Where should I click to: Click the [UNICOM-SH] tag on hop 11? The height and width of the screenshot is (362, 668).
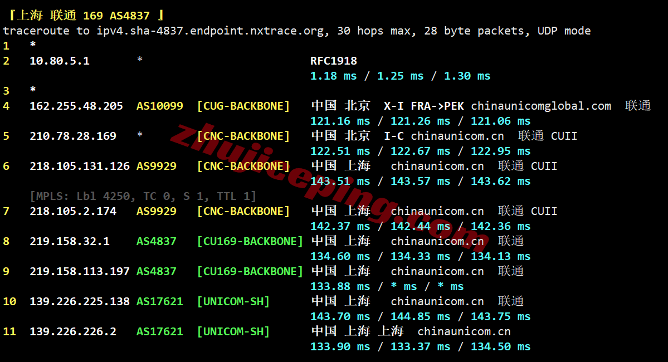click(x=233, y=332)
